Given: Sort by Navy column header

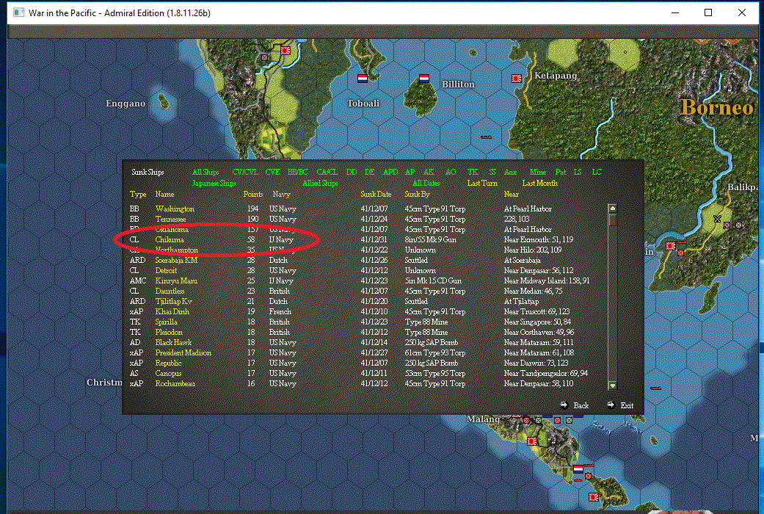Looking at the screenshot, I should point(281,194).
